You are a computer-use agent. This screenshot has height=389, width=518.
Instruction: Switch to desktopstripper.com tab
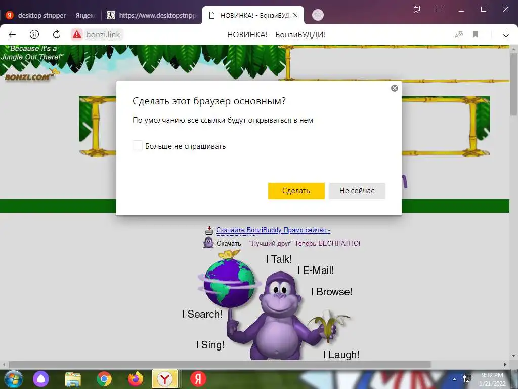point(152,15)
